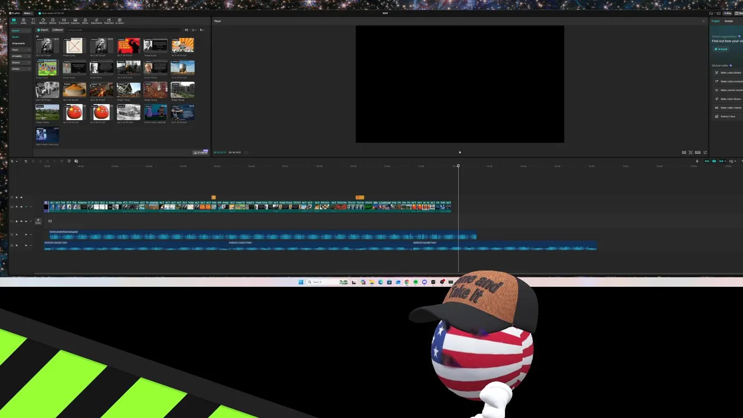743x418 pixels.
Task: Select the orange rays cartoon thumbnail
Action: tap(182, 45)
